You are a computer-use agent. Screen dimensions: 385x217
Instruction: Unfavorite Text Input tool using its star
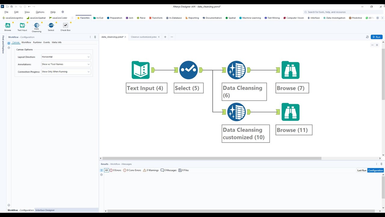point(27,22)
